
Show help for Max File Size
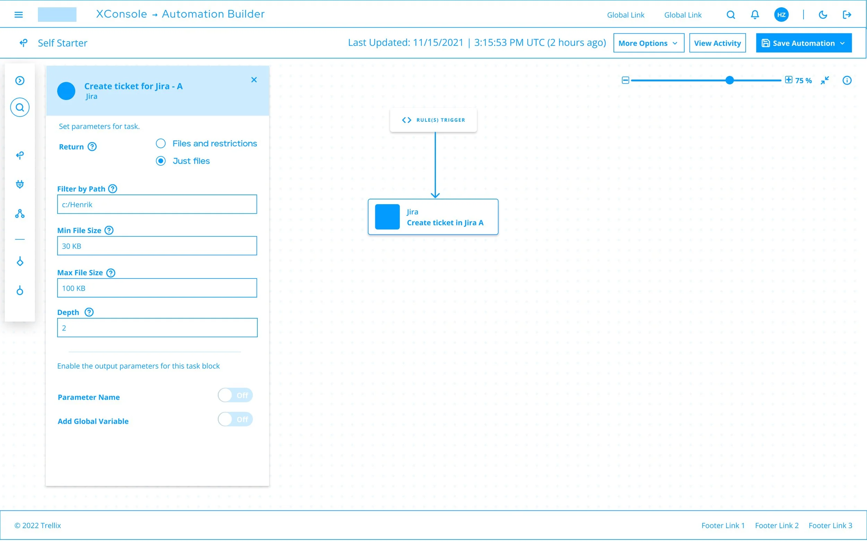click(111, 273)
